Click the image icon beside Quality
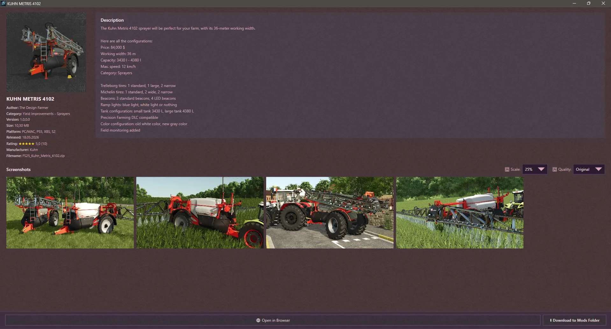Viewport: 611px width, 329px height. [555, 169]
